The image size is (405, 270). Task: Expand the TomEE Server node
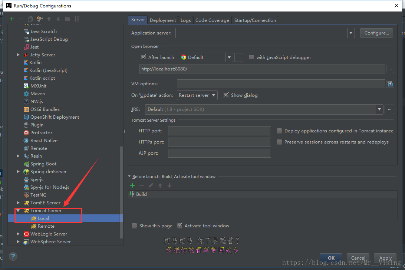tap(18, 203)
